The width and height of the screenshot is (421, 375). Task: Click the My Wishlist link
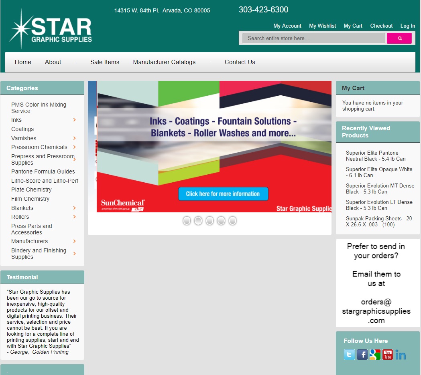322,26
